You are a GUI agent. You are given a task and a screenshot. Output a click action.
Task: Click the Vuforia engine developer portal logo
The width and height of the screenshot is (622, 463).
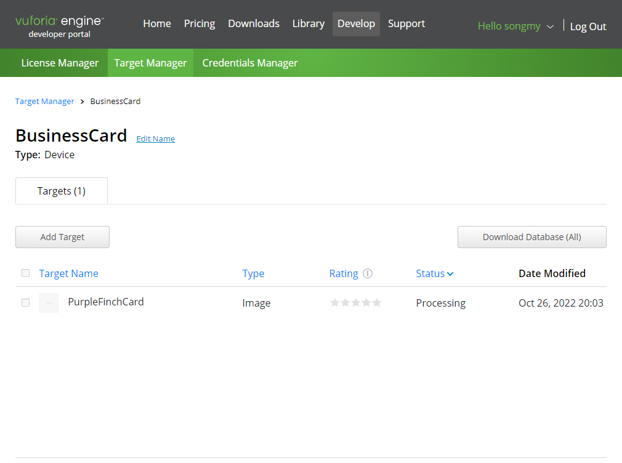(60, 26)
